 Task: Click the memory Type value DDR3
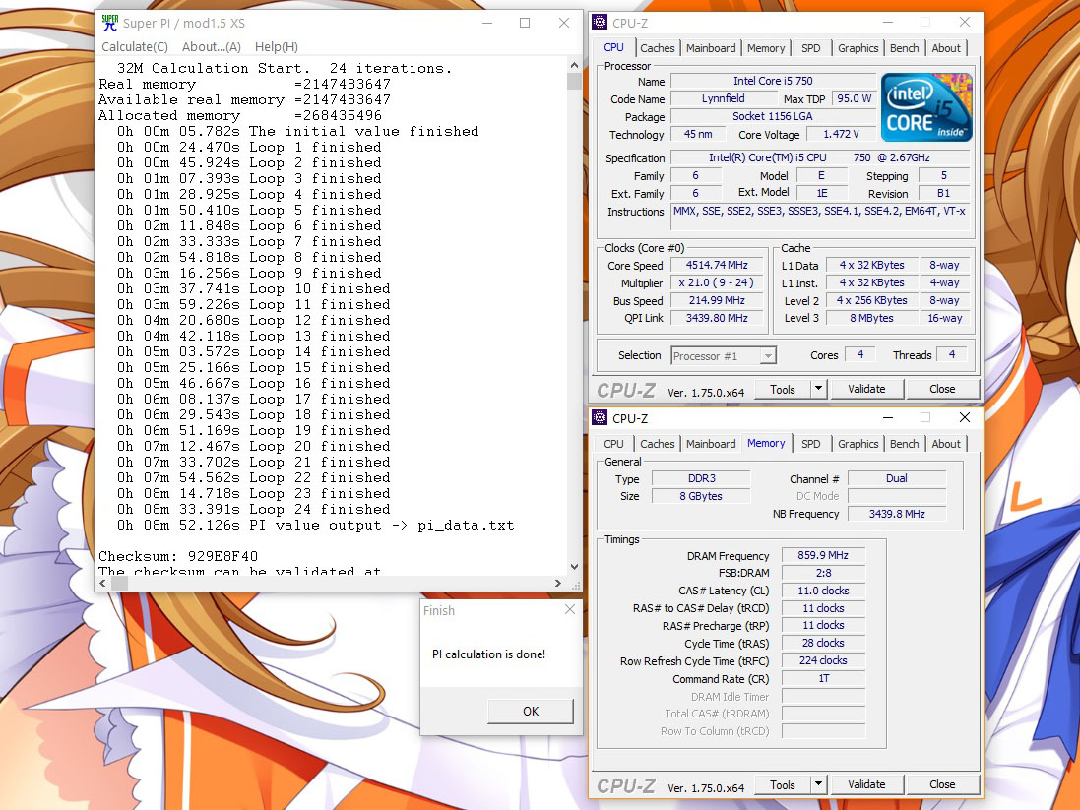(x=701, y=478)
